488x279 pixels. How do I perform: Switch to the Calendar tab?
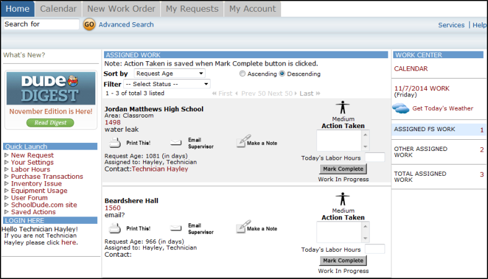(x=58, y=9)
